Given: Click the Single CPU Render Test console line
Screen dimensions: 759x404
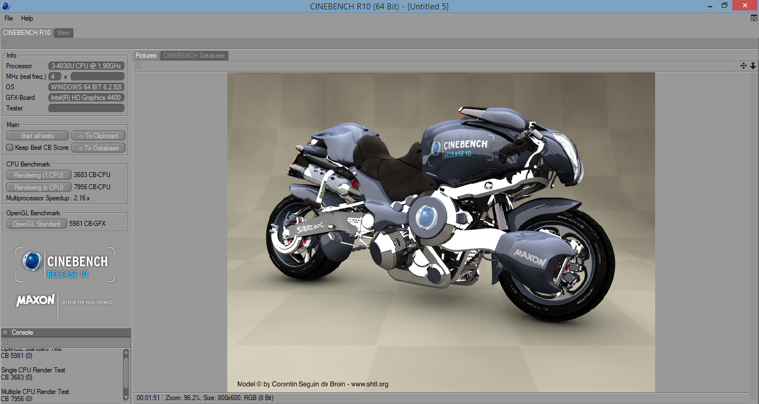Looking at the screenshot, I should tap(33, 370).
